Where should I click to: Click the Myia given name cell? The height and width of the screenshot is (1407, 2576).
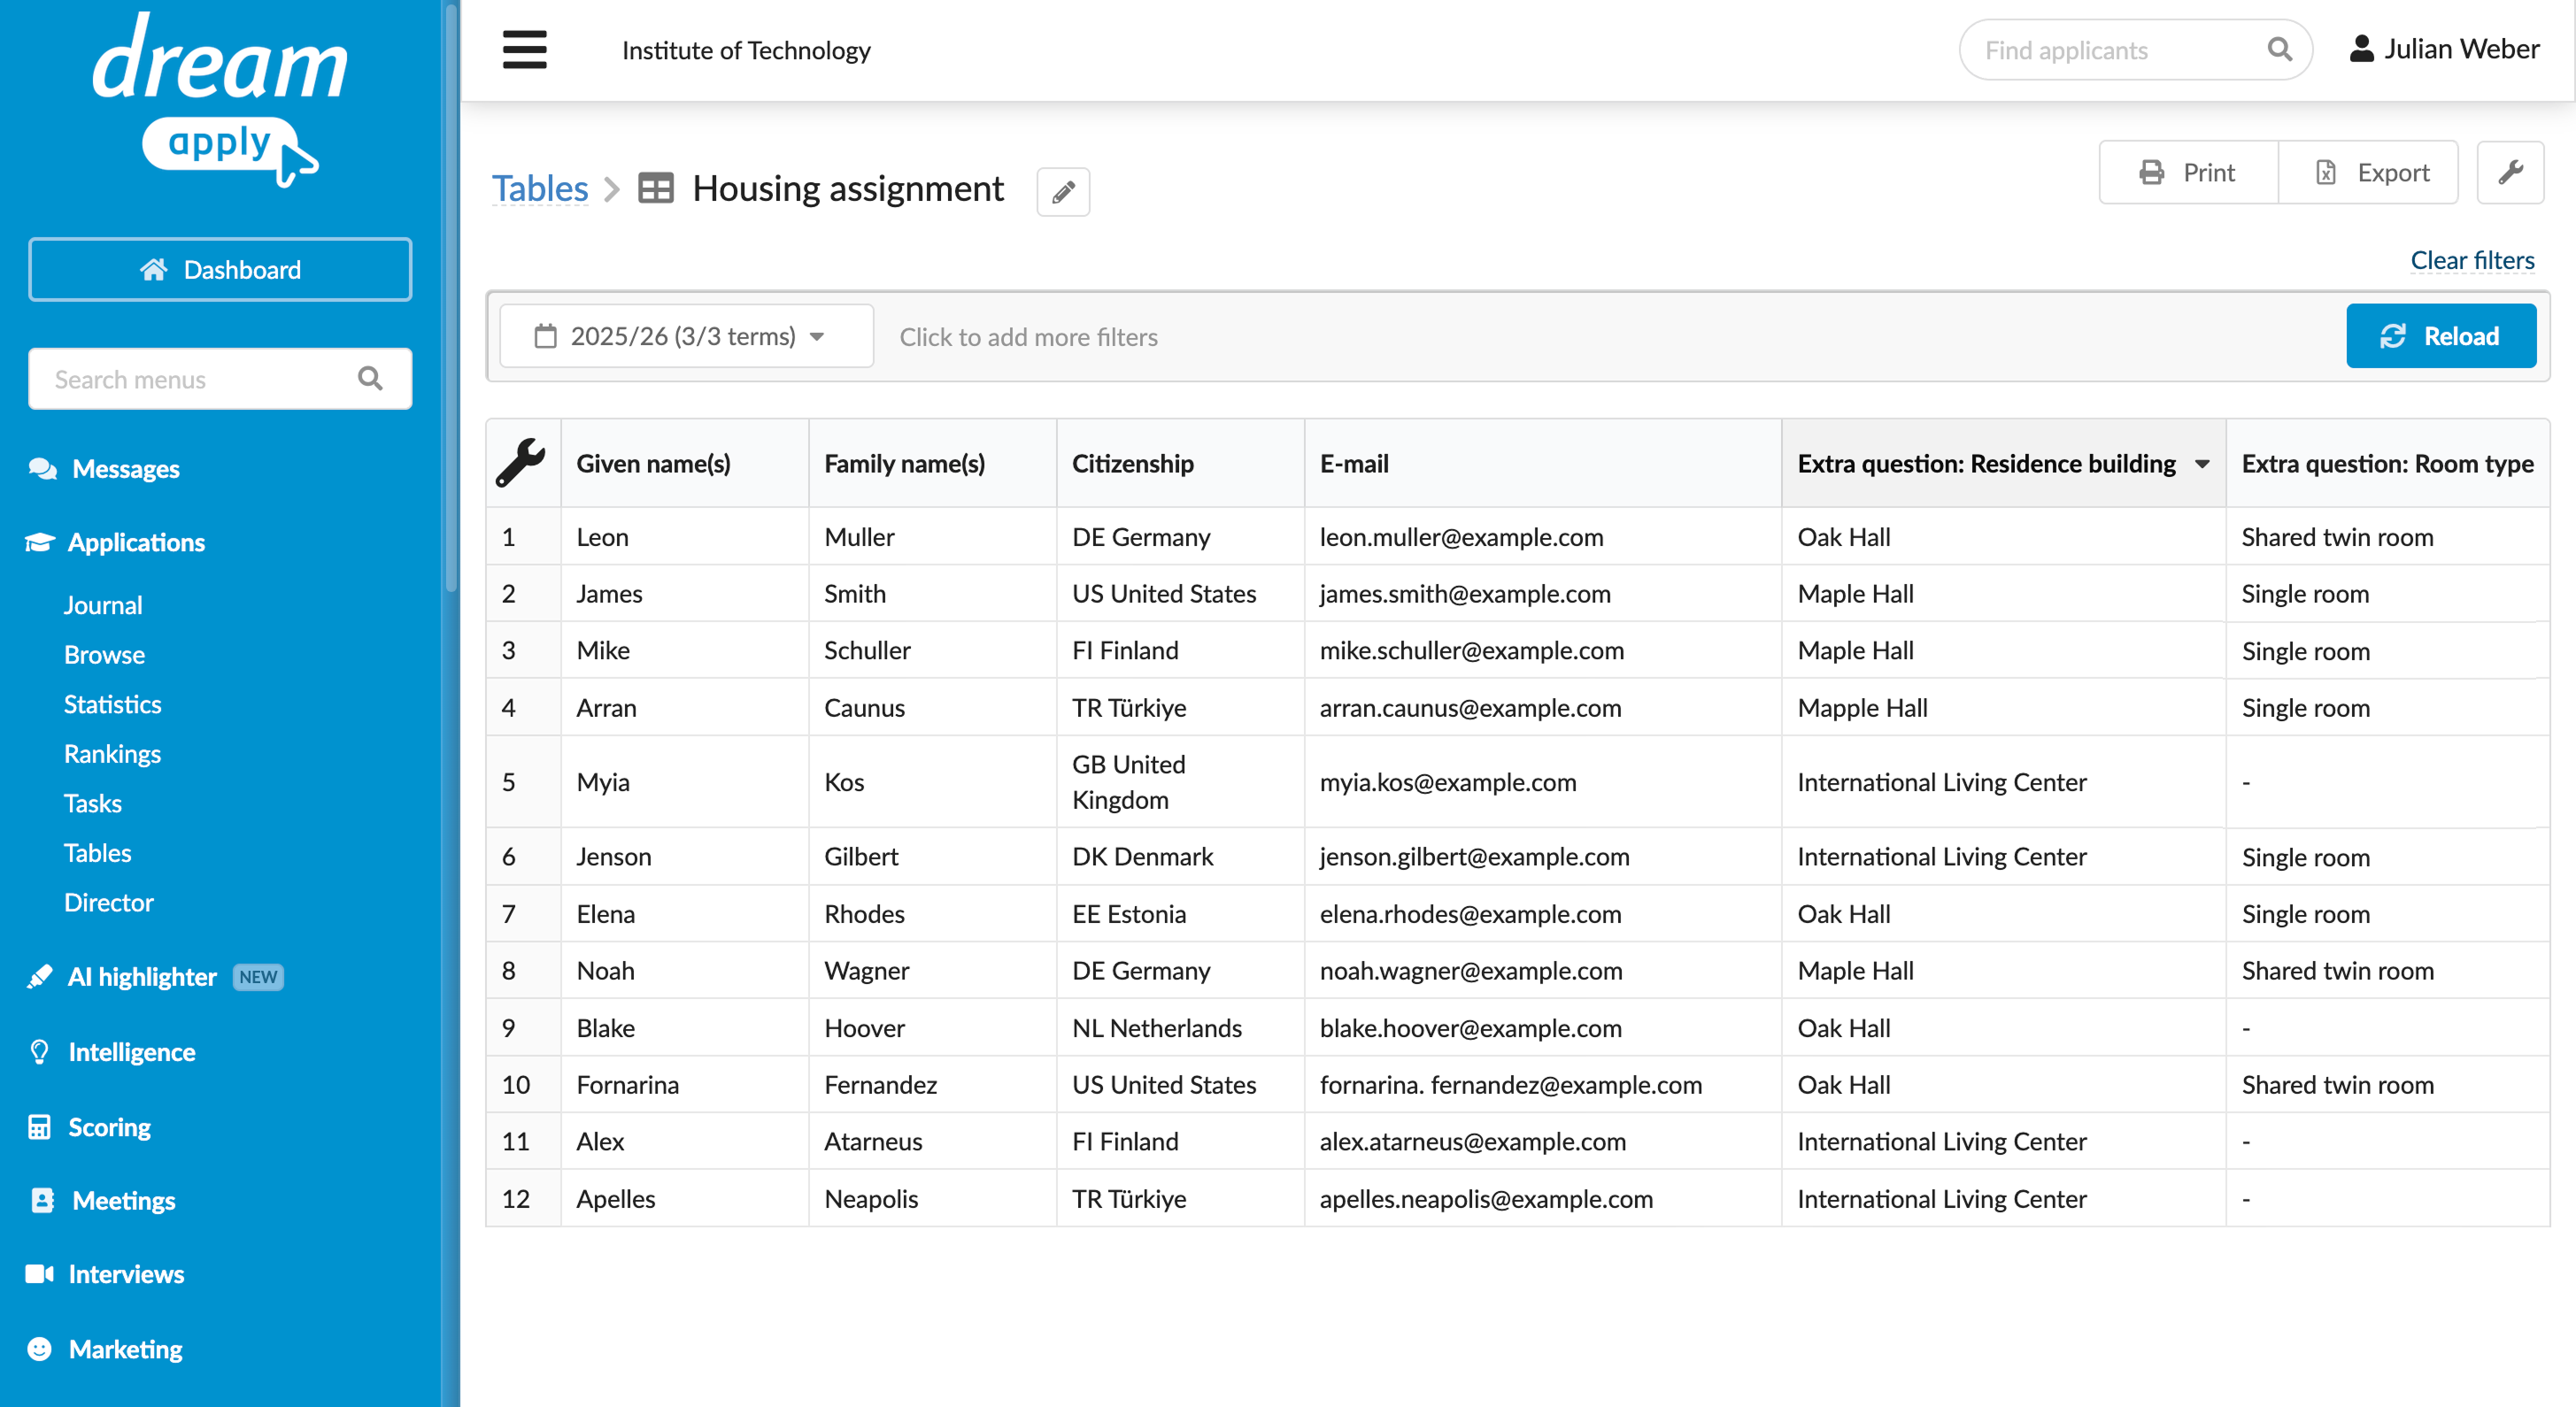pyautogui.click(x=685, y=781)
